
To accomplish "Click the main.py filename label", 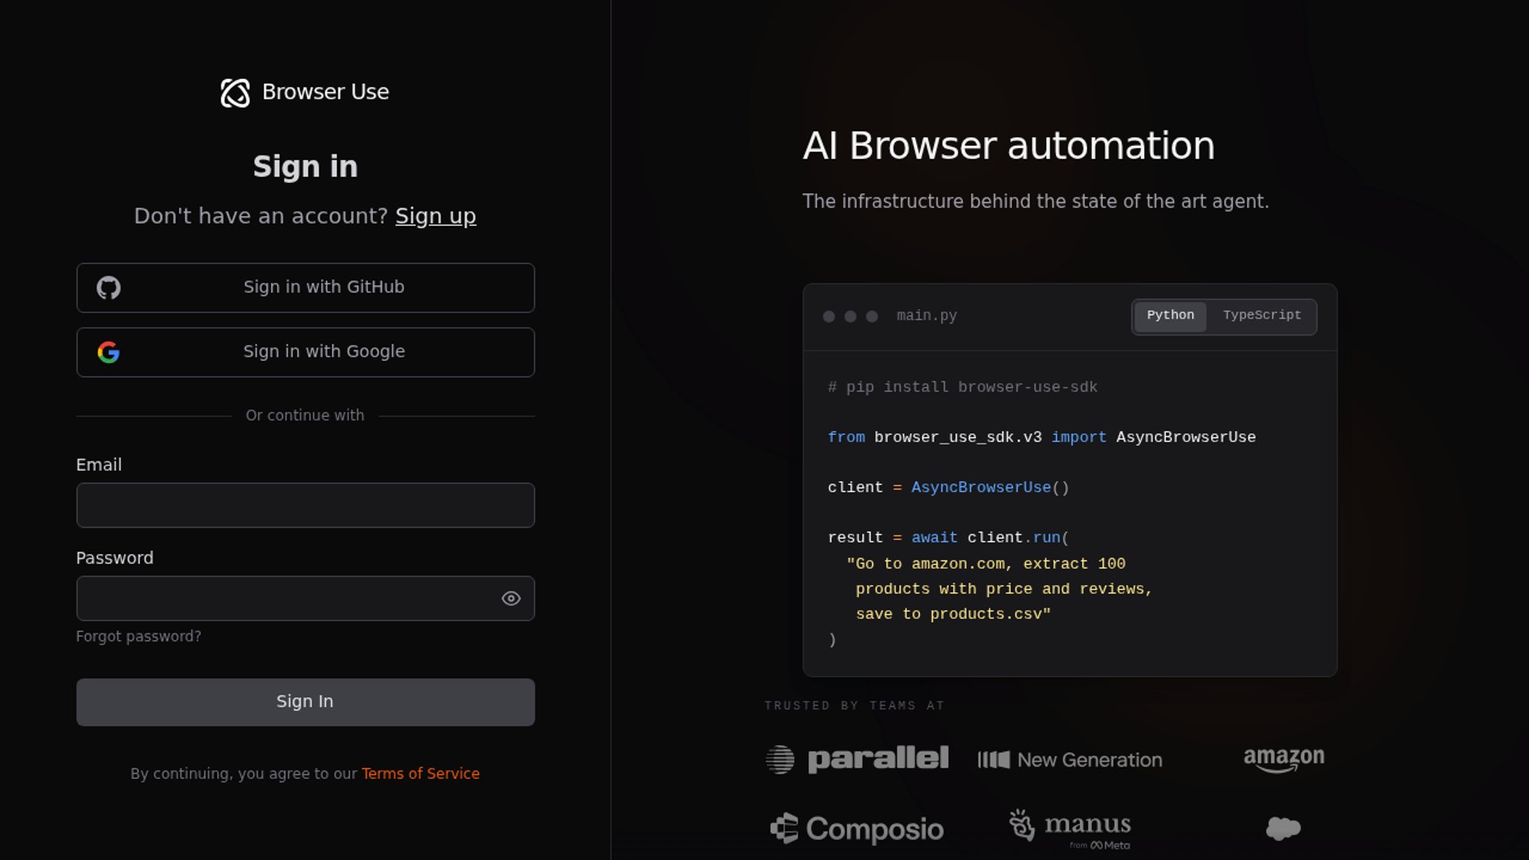I will [927, 316].
